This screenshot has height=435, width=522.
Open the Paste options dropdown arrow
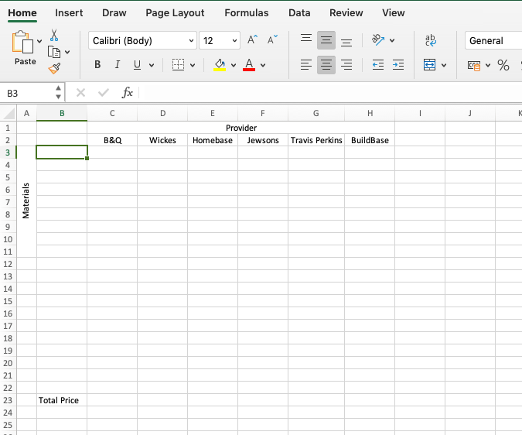[x=39, y=41]
